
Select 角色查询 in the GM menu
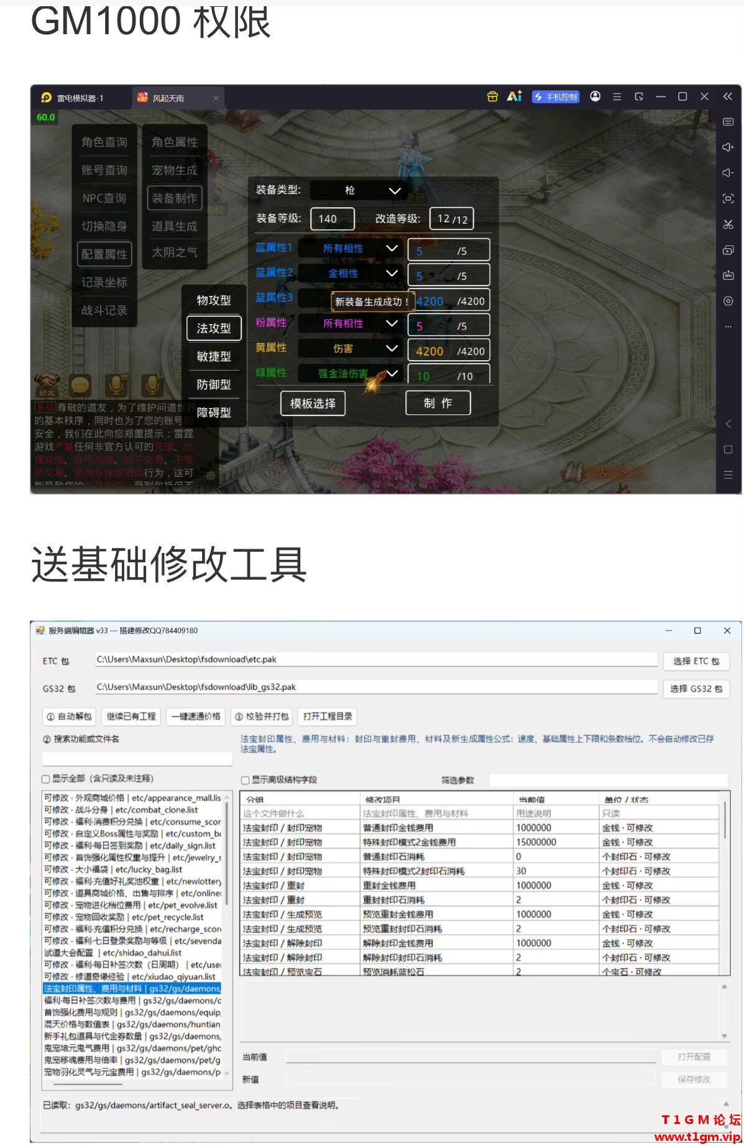click(104, 142)
